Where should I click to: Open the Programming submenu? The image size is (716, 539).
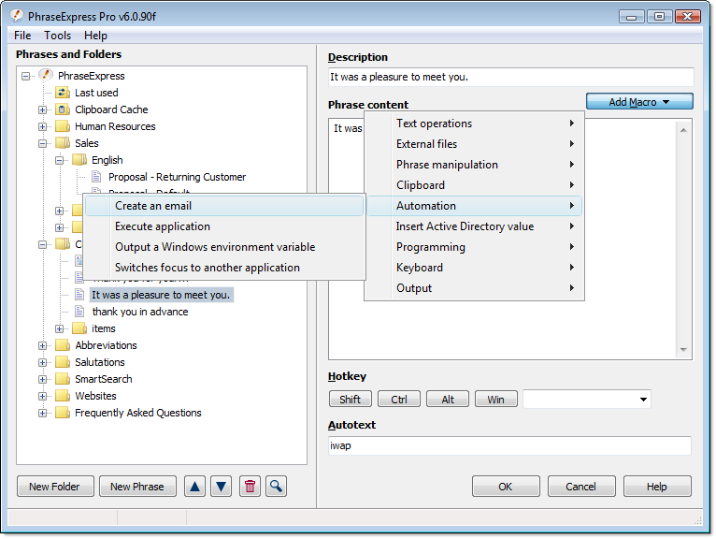click(474, 247)
